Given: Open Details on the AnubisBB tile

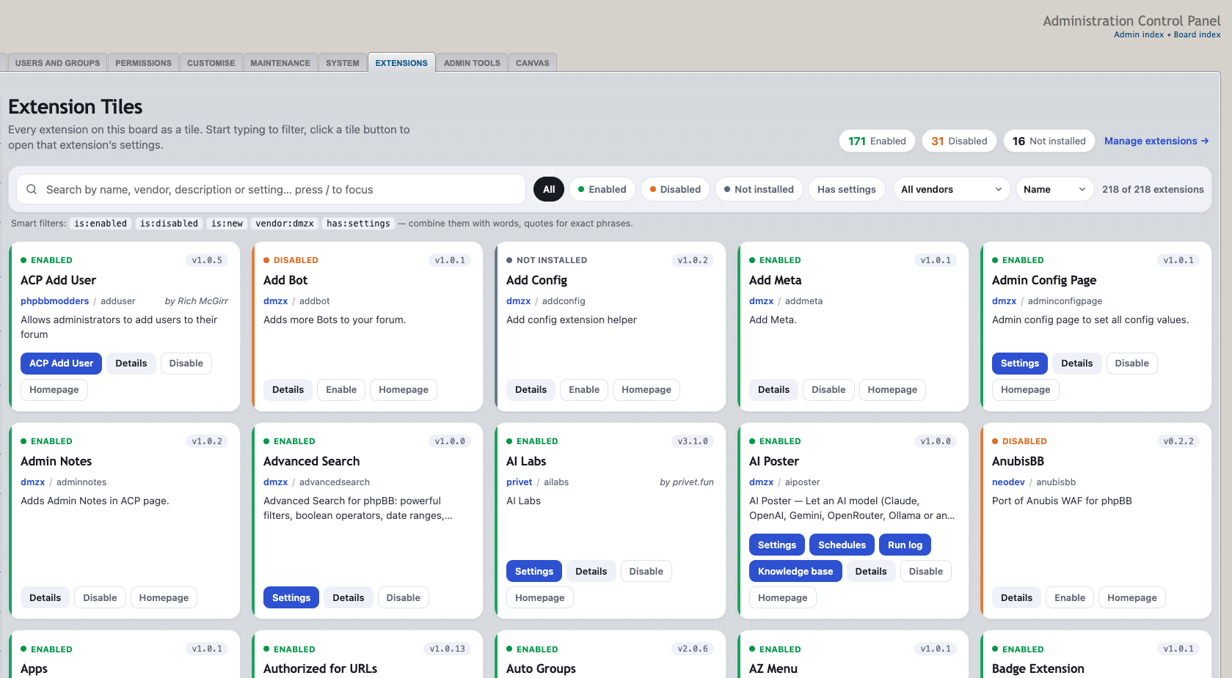Looking at the screenshot, I should tap(1017, 598).
